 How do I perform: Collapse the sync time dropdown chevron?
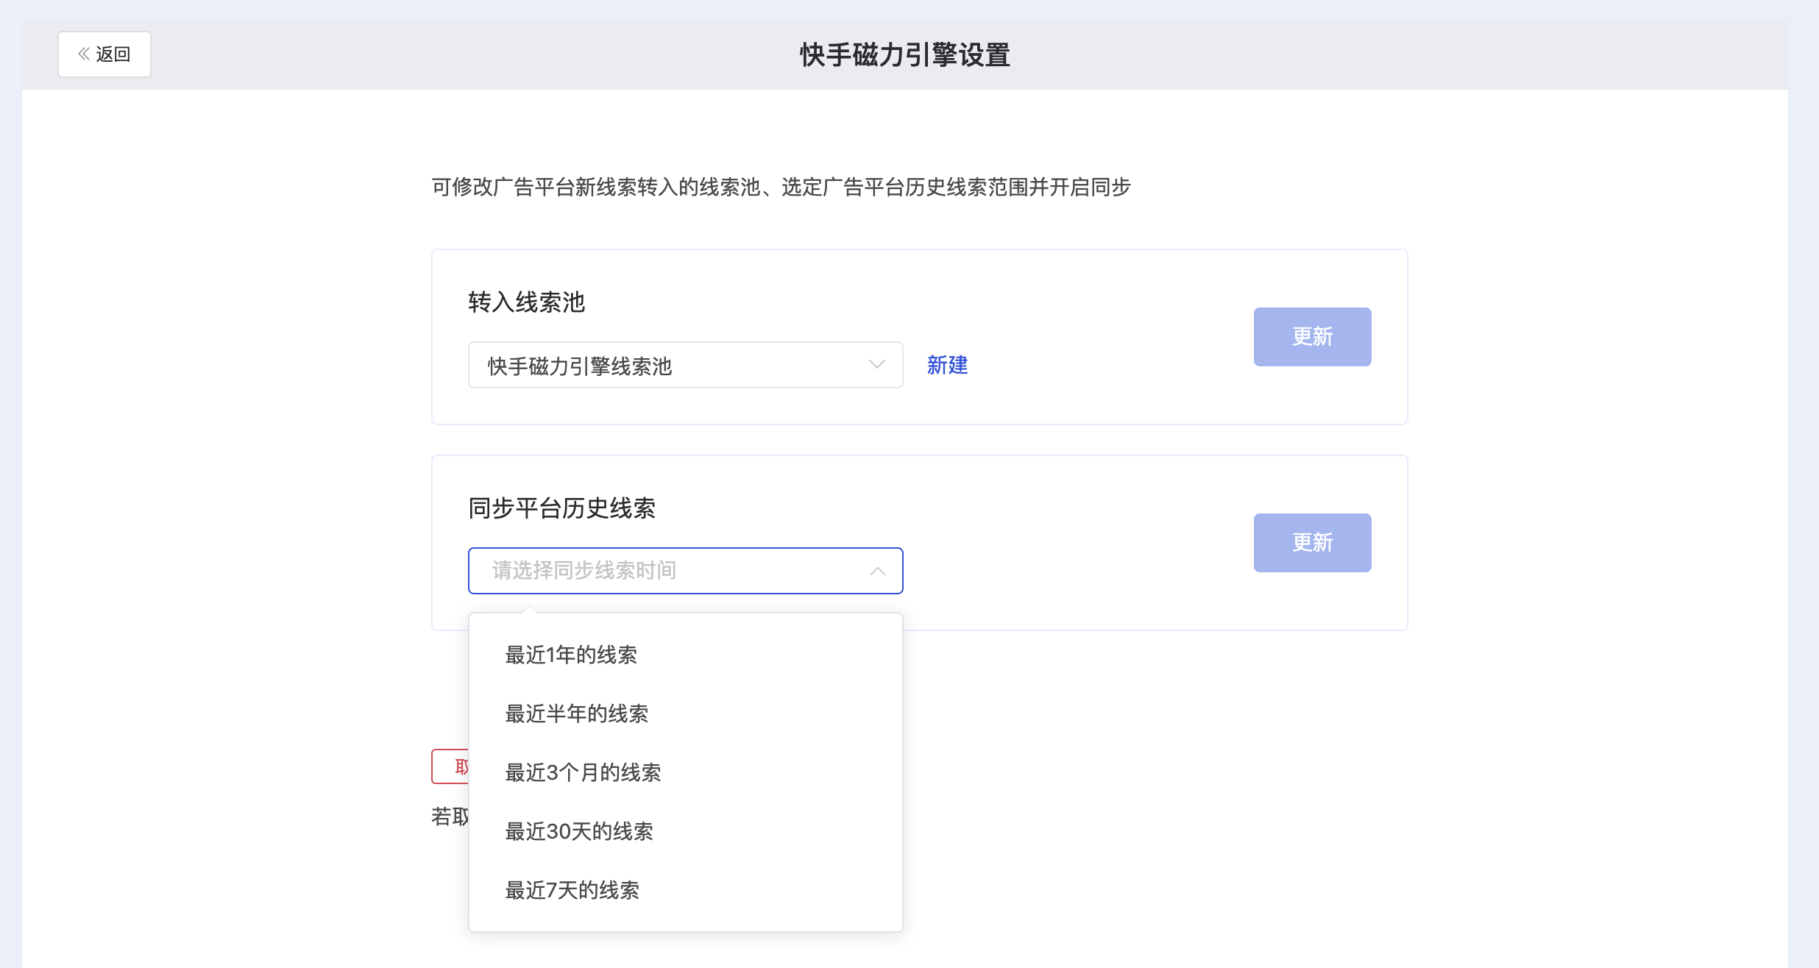[x=877, y=571]
